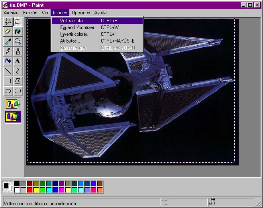263x208 pixels.
Task: Select the Polygon tool
Action: pyautogui.click(x=18, y=81)
